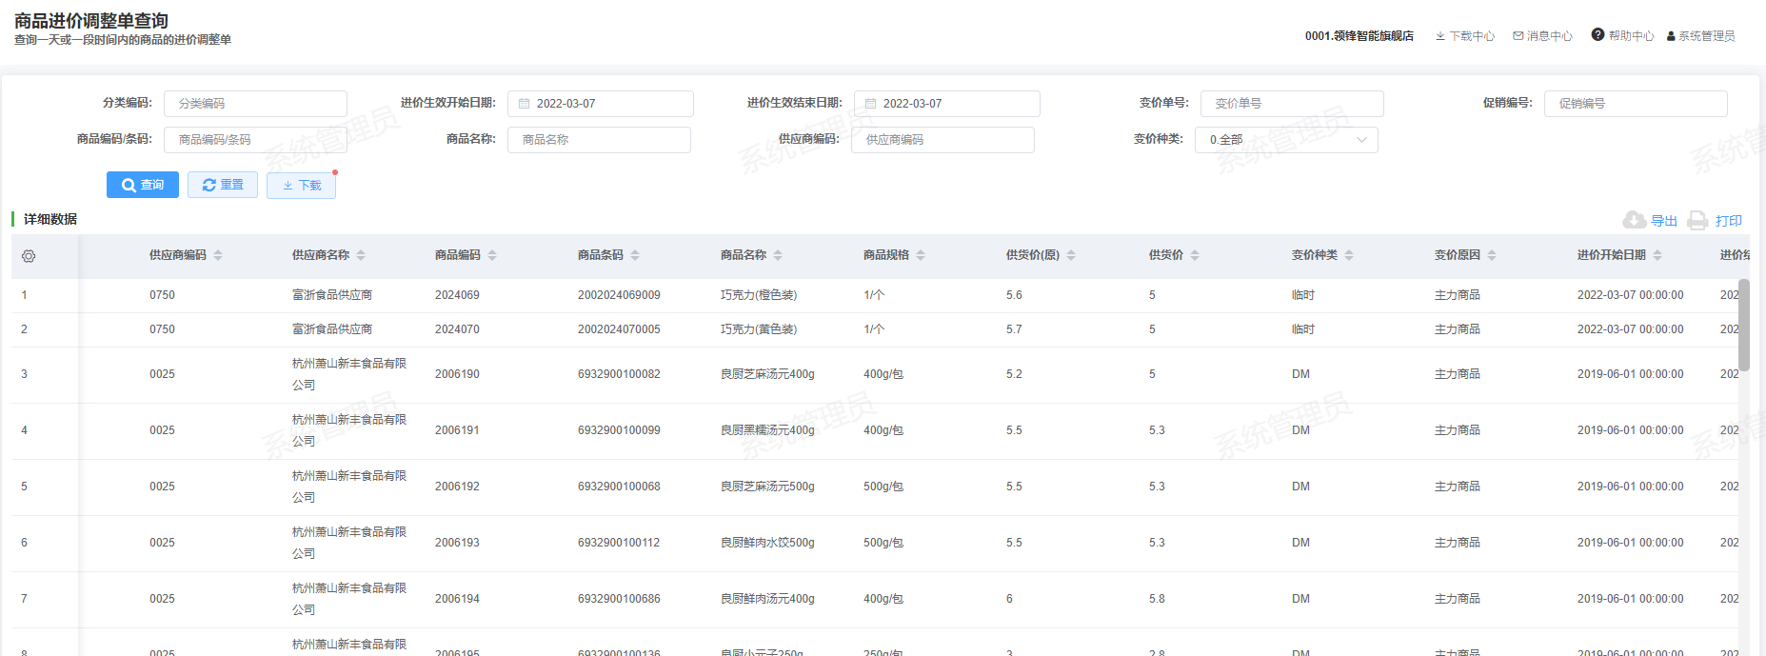Screen dimensions: 1766x656
Task: Open the effective start date picker
Action: click(600, 104)
